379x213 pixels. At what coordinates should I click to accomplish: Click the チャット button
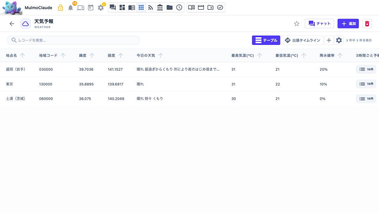(x=319, y=24)
